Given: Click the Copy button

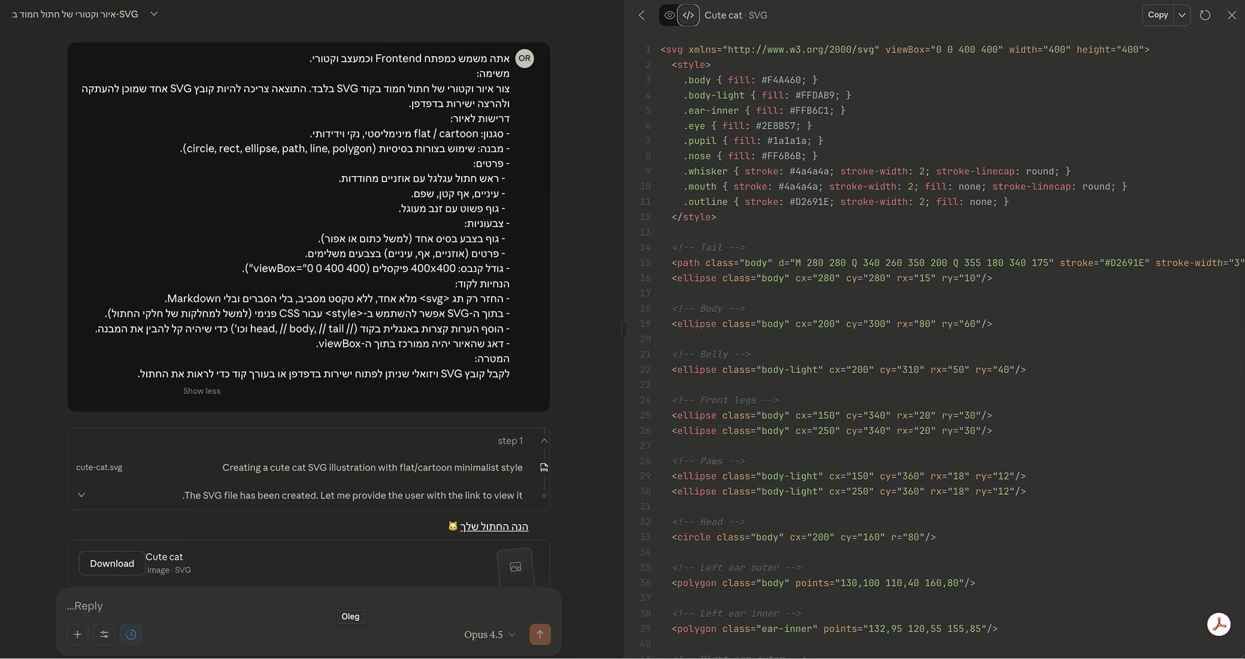Looking at the screenshot, I should point(1157,15).
